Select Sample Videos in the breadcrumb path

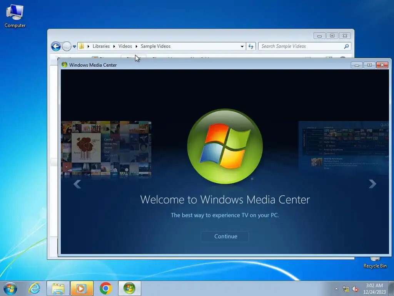pos(155,46)
